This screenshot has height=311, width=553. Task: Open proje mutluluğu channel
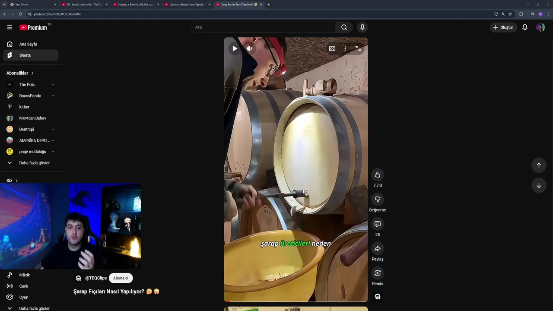31,152
